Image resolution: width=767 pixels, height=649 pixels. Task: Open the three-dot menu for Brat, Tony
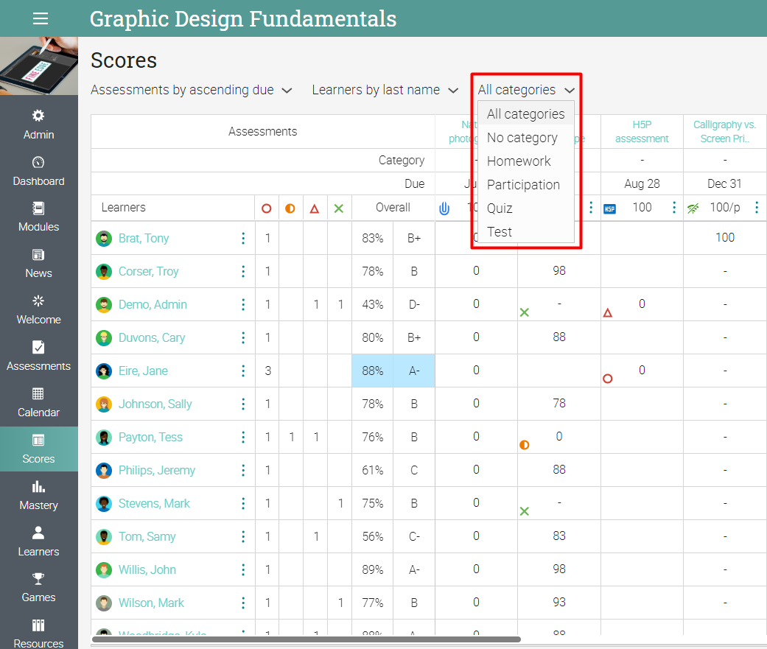[x=243, y=238]
